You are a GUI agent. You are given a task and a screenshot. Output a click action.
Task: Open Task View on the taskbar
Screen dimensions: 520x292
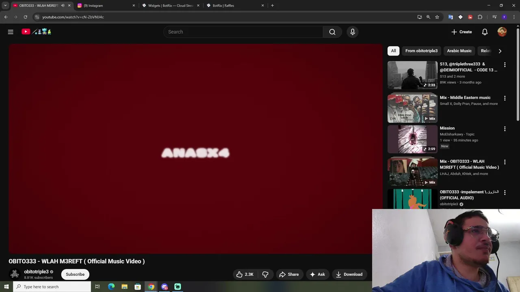[97, 287]
